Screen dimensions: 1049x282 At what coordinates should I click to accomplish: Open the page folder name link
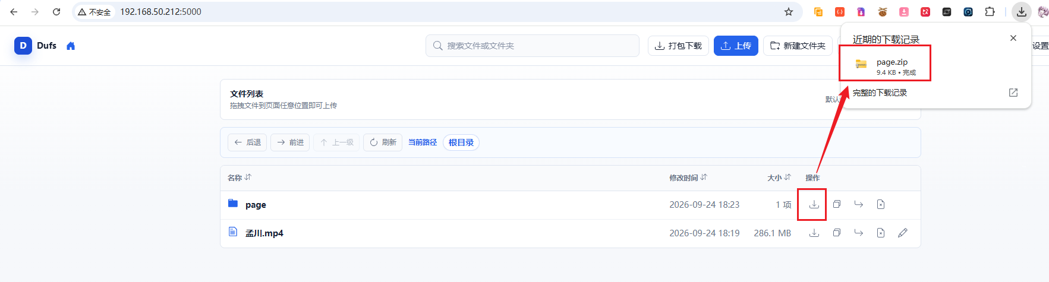[256, 205]
